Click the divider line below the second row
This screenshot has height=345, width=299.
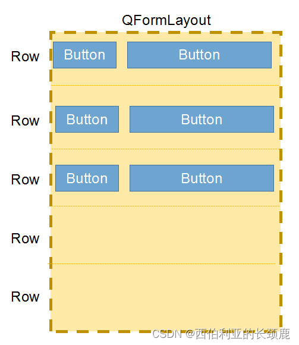(165, 149)
